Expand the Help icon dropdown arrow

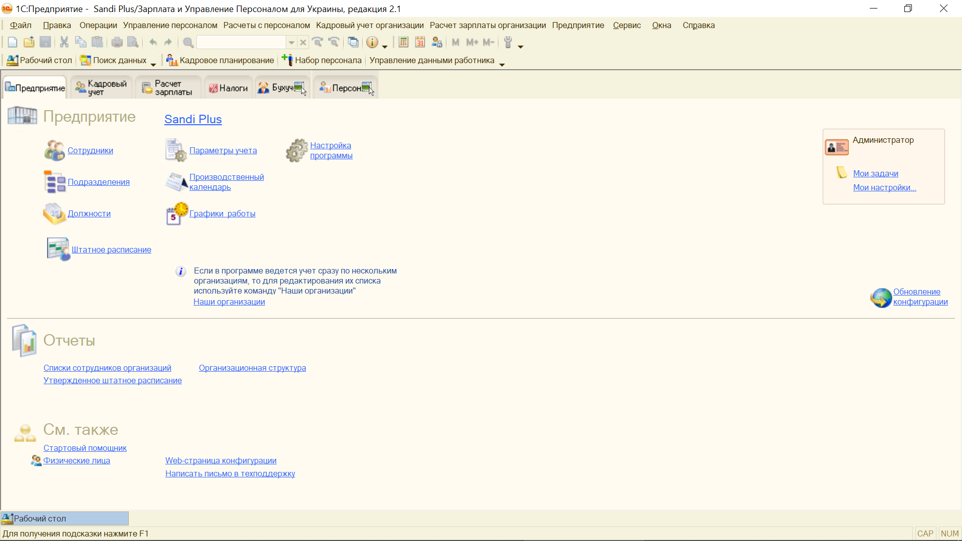385,46
